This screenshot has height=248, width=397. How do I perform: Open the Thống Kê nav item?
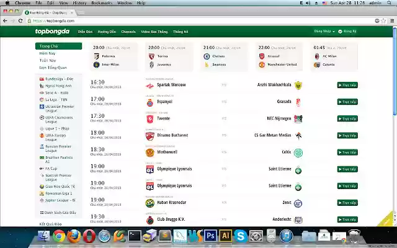(181, 32)
